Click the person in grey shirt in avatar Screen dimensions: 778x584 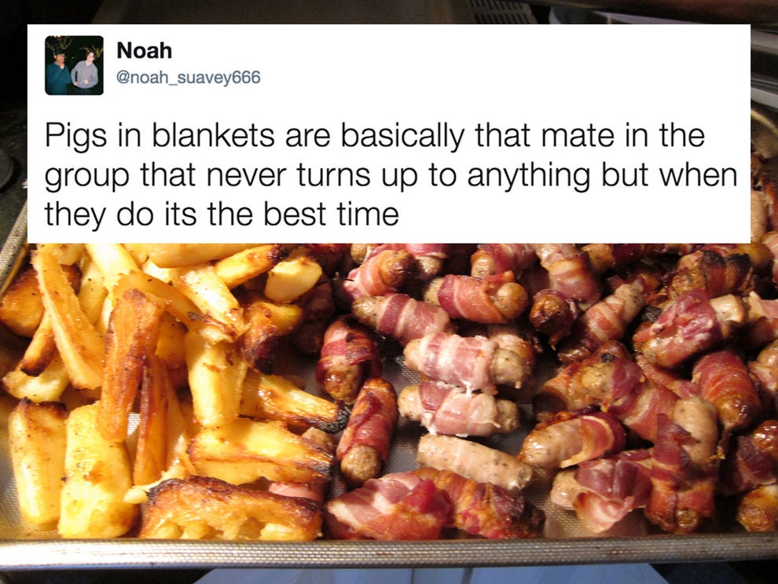(86, 72)
